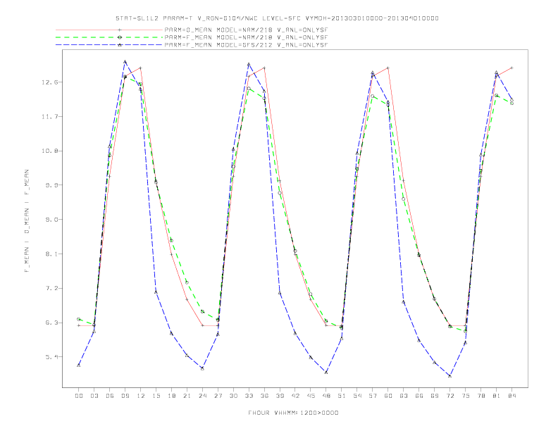Click x-axis hour label 66
This screenshot has width=558, height=431.
pyautogui.click(x=419, y=396)
